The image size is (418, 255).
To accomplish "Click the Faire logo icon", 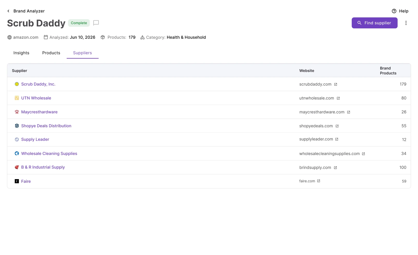I will pos(17,181).
